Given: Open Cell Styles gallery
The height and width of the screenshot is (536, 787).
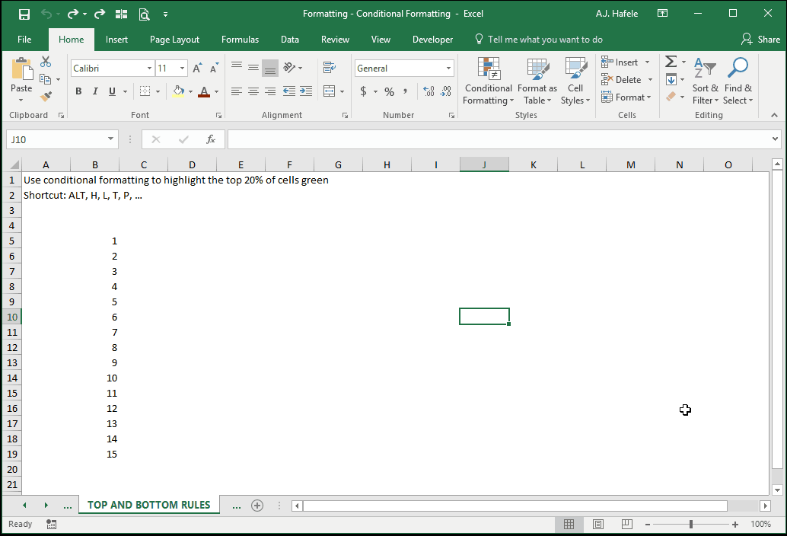Looking at the screenshot, I should (x=575, y=80).
